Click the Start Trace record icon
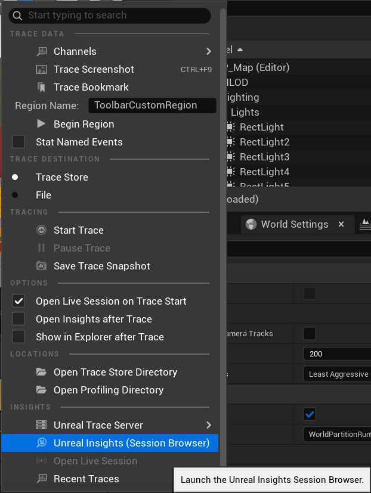The image size is (371, 493). coord(42,230)
